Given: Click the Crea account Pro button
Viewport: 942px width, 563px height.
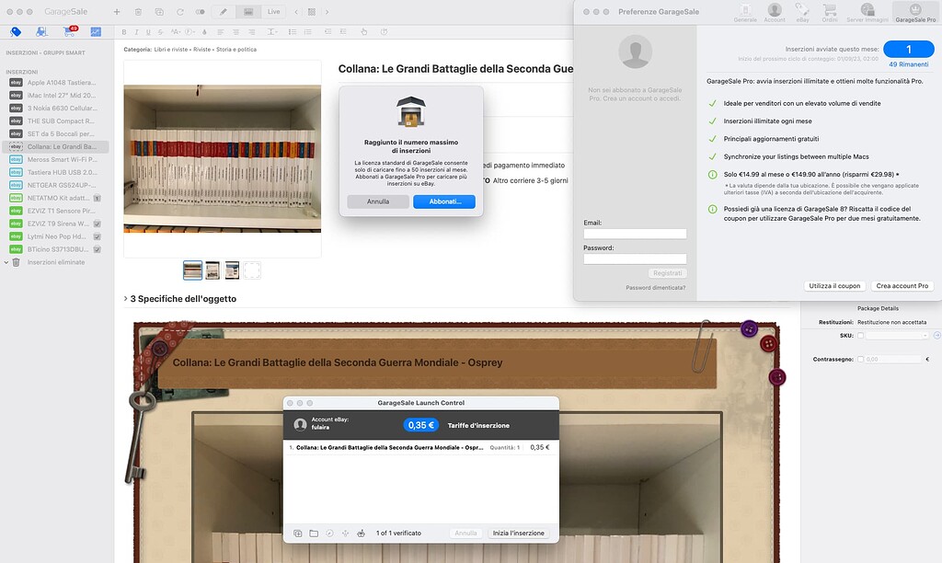Looking at the screenshot, I should click(902, 286).
